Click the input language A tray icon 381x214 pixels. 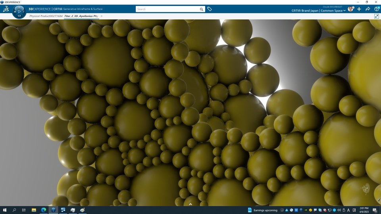348,210
